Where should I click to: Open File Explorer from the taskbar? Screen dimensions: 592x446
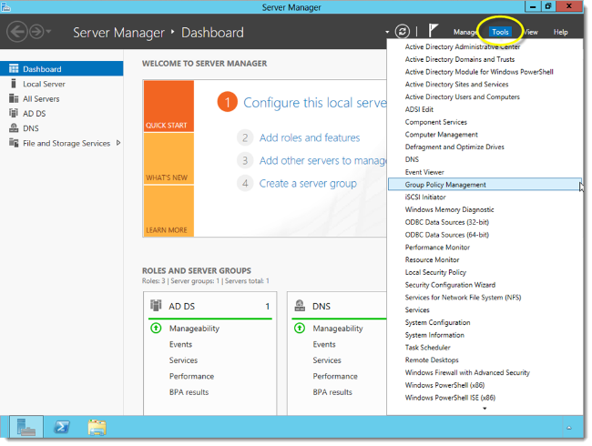point(97,427)
